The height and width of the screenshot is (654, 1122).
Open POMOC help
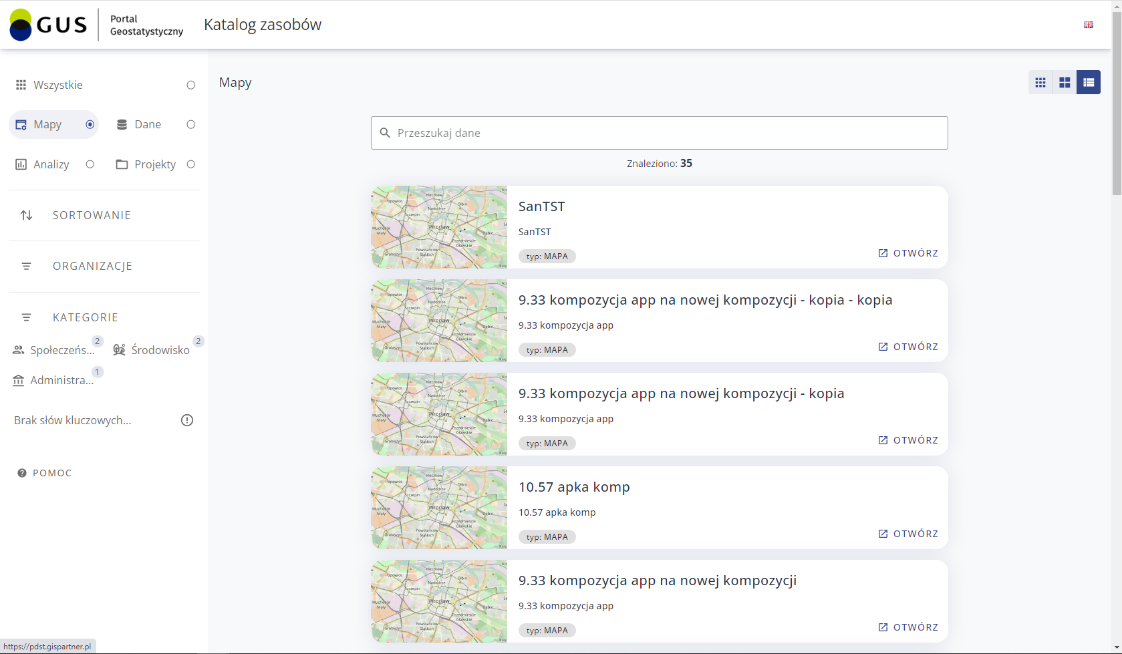[x=45, y=473]
